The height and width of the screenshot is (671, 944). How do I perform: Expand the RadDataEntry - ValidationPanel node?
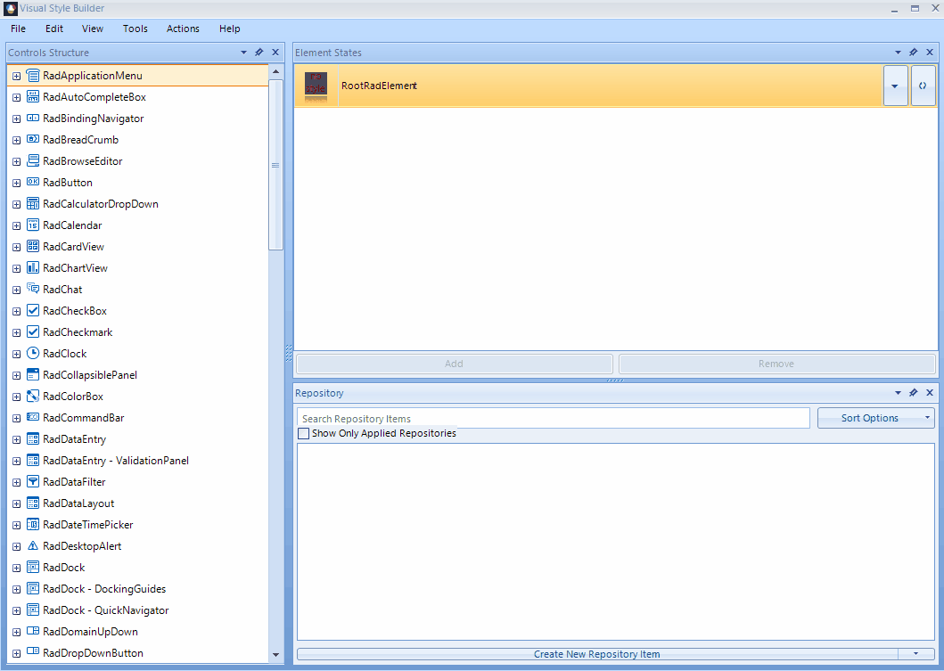pos(17,461)
